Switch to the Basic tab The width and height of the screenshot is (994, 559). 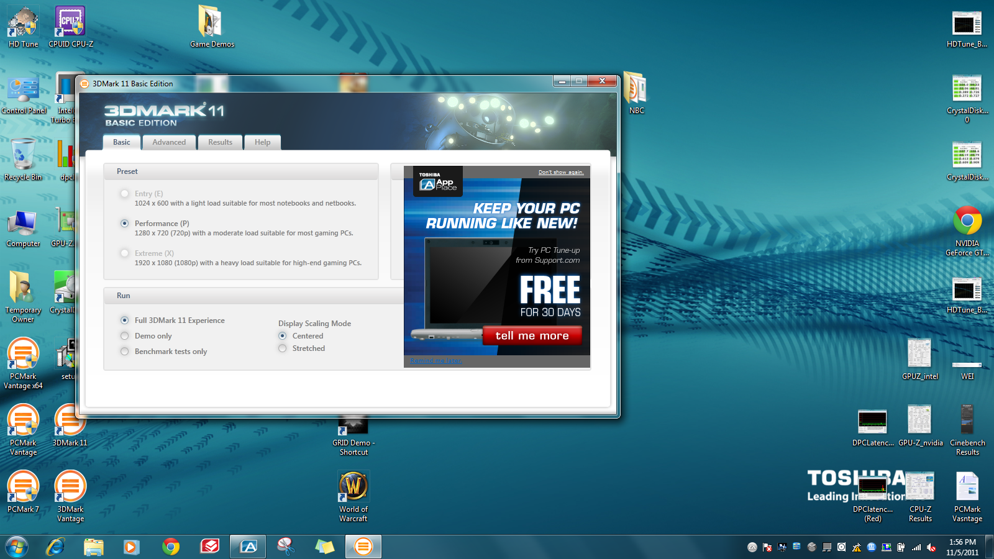coord(122,142)
